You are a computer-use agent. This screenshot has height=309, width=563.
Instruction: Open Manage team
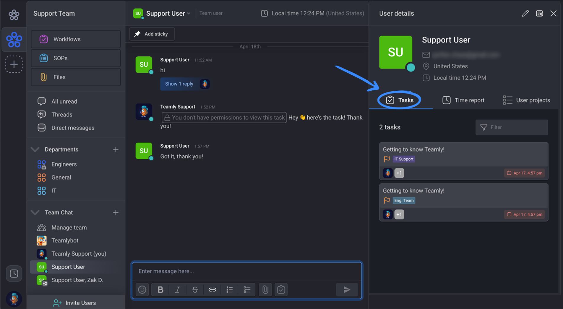69,227
